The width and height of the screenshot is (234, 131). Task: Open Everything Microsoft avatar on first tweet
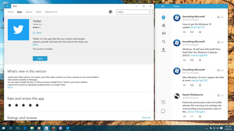pos(177,18)
